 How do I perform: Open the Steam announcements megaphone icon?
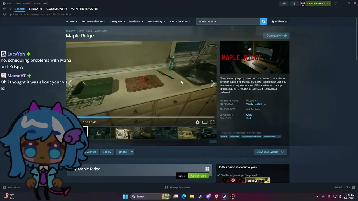point(284,3)
